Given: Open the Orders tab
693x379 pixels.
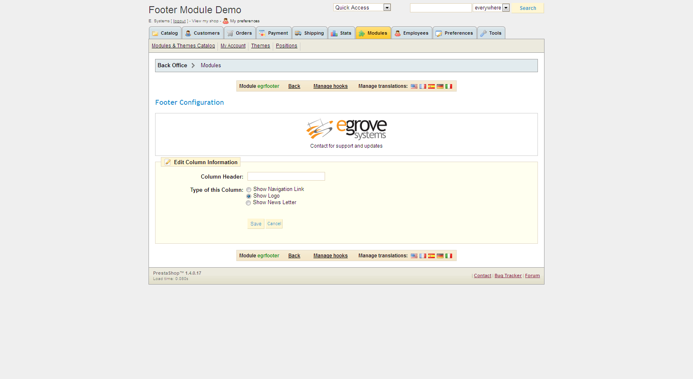Looking at the screenshot, I should click(x=240, y=33).
